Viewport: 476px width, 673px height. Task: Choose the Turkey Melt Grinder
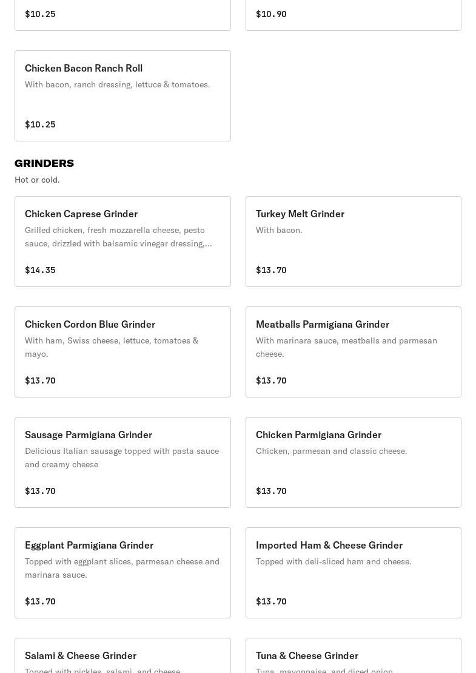353,242
